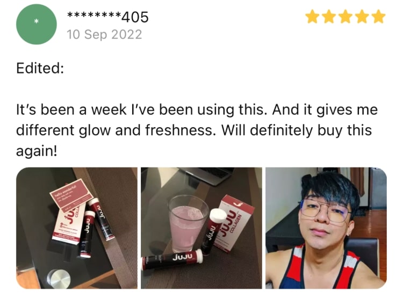
Task: Open photo of JUJU tubes and box
Action: pyautogui.click(x=77, y=228)
